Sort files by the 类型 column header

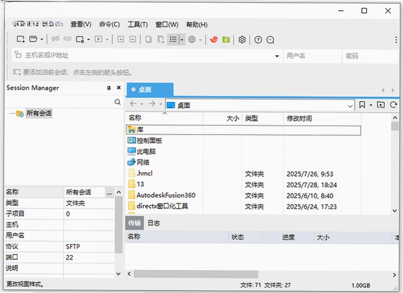tap(263, 118)
